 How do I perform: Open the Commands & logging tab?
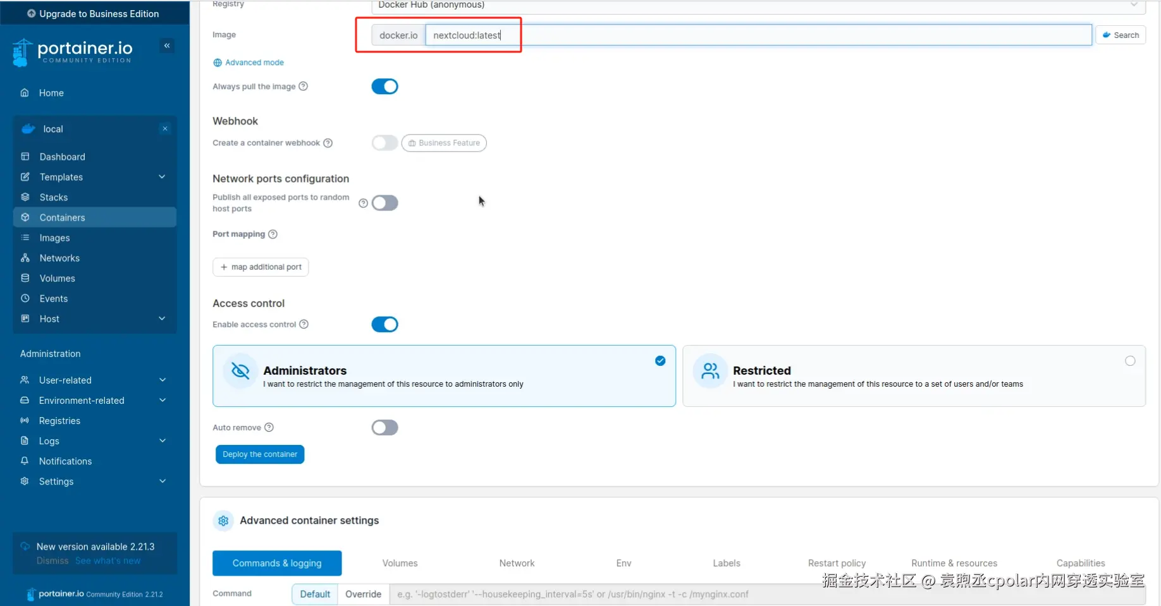pos(277,563)
